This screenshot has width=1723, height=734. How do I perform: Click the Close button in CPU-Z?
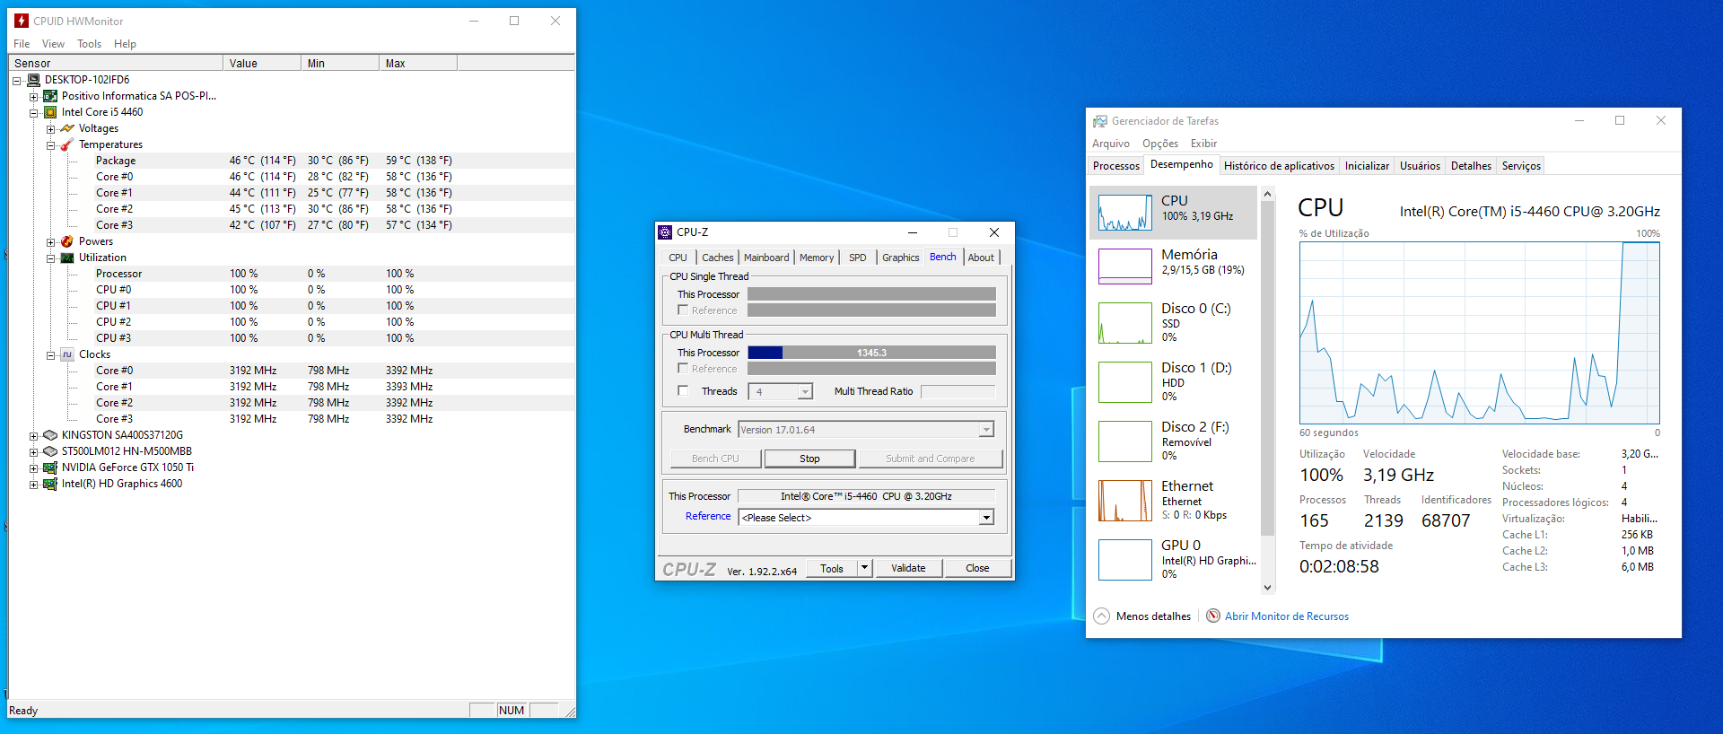point(977,568)
